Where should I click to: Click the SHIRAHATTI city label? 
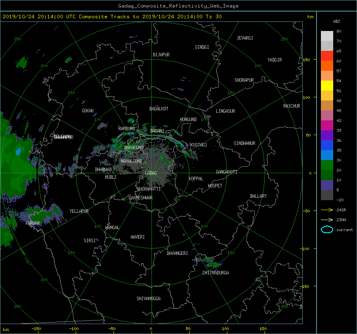tap(149, 189)
